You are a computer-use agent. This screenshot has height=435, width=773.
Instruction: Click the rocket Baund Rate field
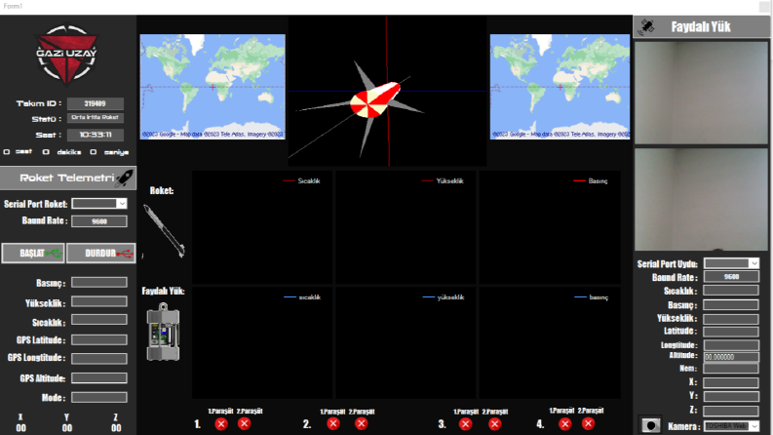pyautogui.click(x=99, y=221)
